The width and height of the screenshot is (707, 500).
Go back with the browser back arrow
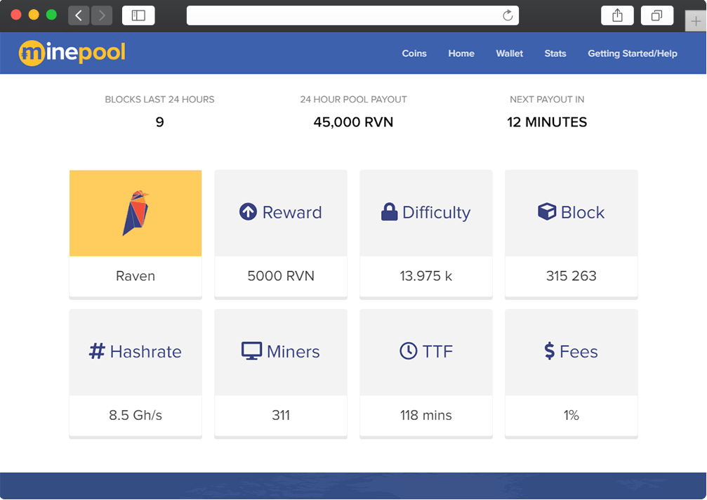[79, 15]
